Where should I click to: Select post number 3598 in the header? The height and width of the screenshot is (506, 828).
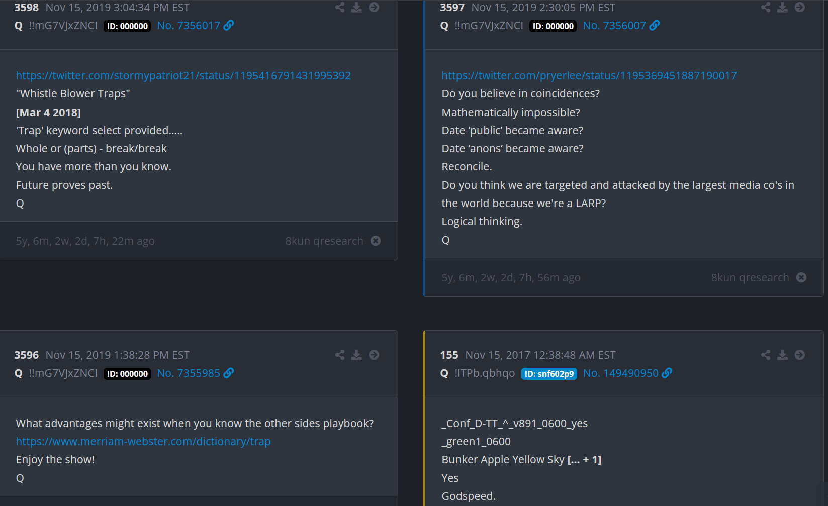27,7
